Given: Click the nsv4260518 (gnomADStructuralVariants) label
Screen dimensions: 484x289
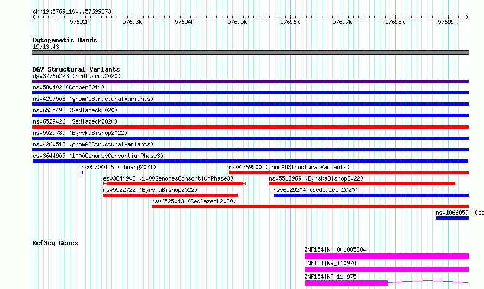Looking at the screenshot, I should point(93,144).
